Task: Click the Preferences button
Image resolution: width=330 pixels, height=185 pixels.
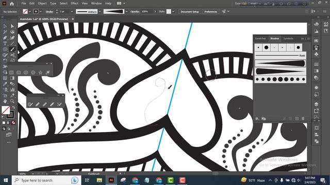Action: (x=211, y=11)
